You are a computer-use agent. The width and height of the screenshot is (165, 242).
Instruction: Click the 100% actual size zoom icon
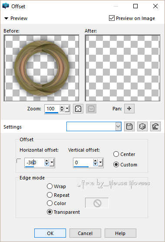pos(91,109)
